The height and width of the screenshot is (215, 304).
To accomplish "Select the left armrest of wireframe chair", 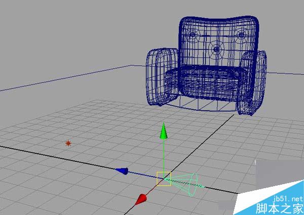I will 162,77.
